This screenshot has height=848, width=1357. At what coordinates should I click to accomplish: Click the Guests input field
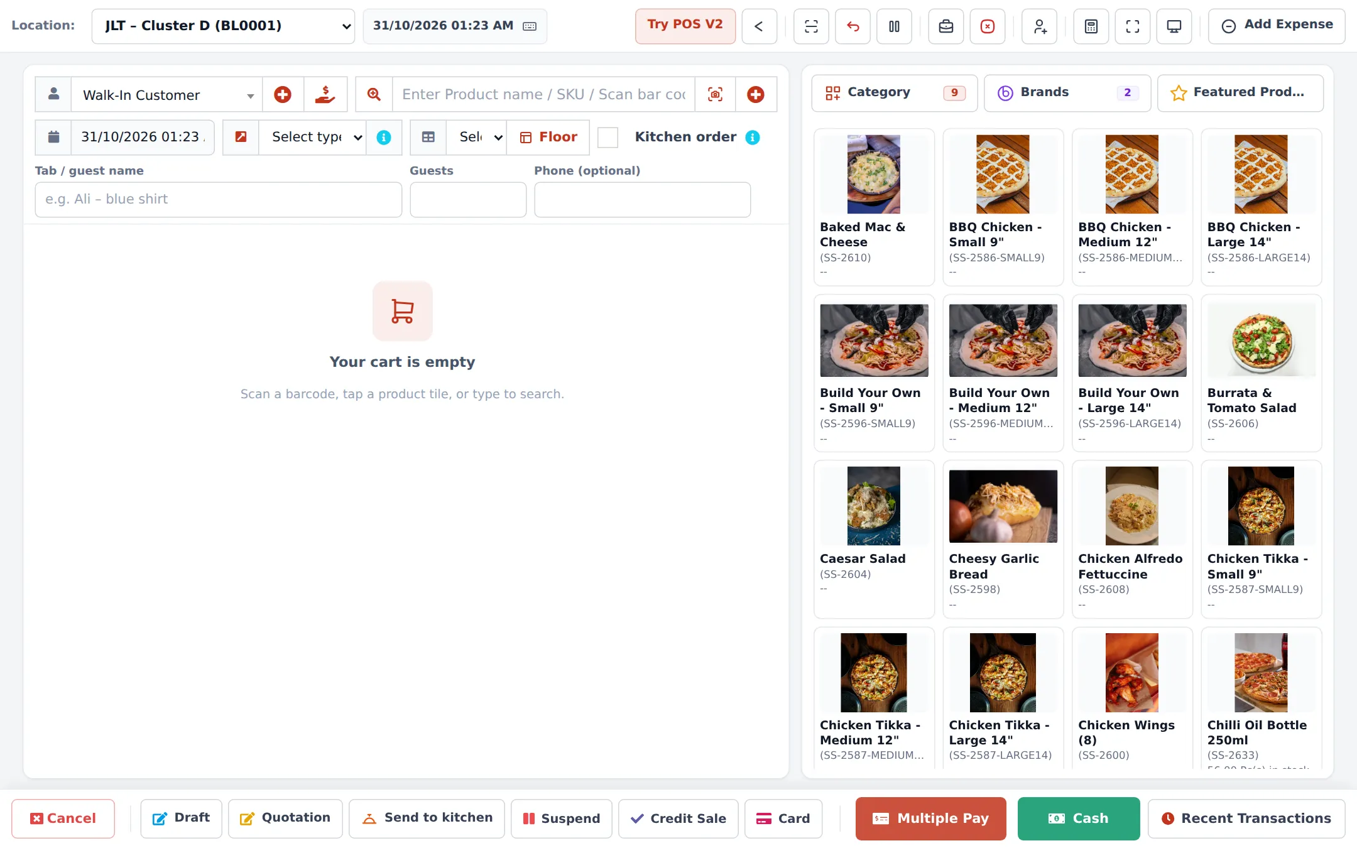tap(468, 200)
